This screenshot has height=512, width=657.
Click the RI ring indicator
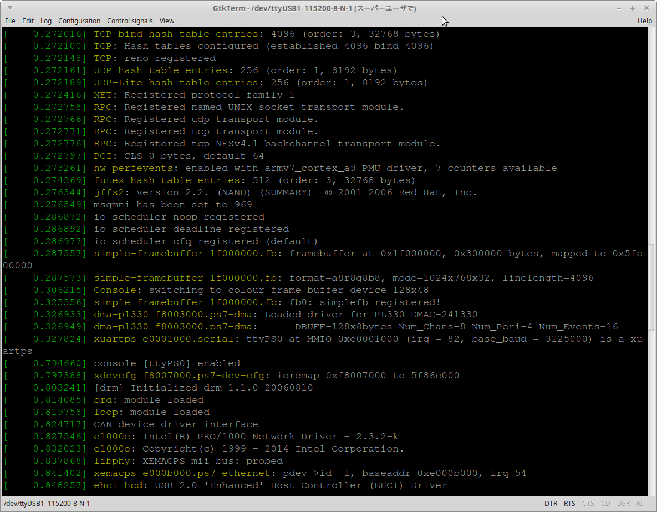click(639, 503)
